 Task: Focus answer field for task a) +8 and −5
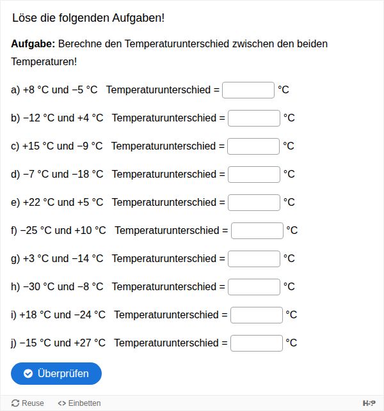tap(248, 90)
